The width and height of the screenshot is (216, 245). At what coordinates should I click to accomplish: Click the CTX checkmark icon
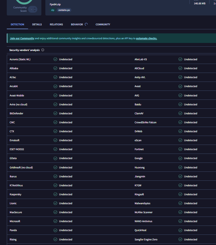click(x=56, y=131)
